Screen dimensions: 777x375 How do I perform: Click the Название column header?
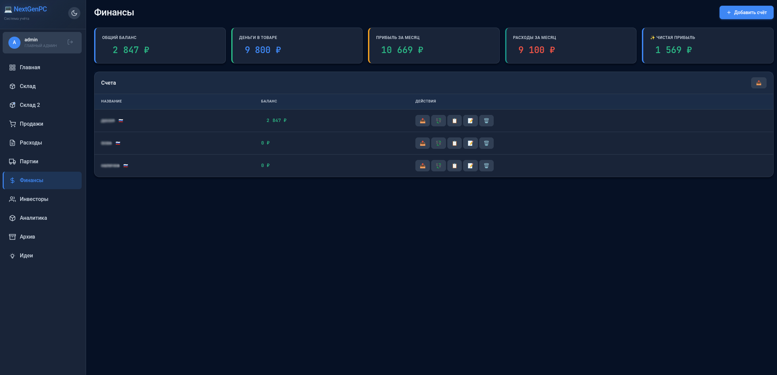point(112,101)
